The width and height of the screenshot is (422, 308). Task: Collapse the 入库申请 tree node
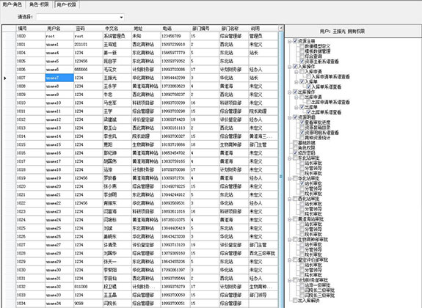tap(297, 72)
